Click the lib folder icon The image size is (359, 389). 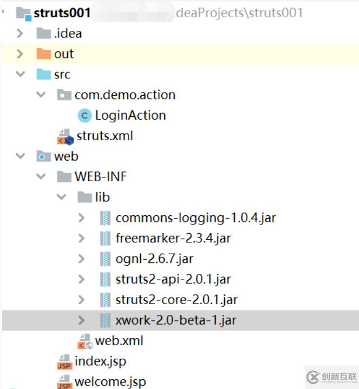(x=84, y=197)
